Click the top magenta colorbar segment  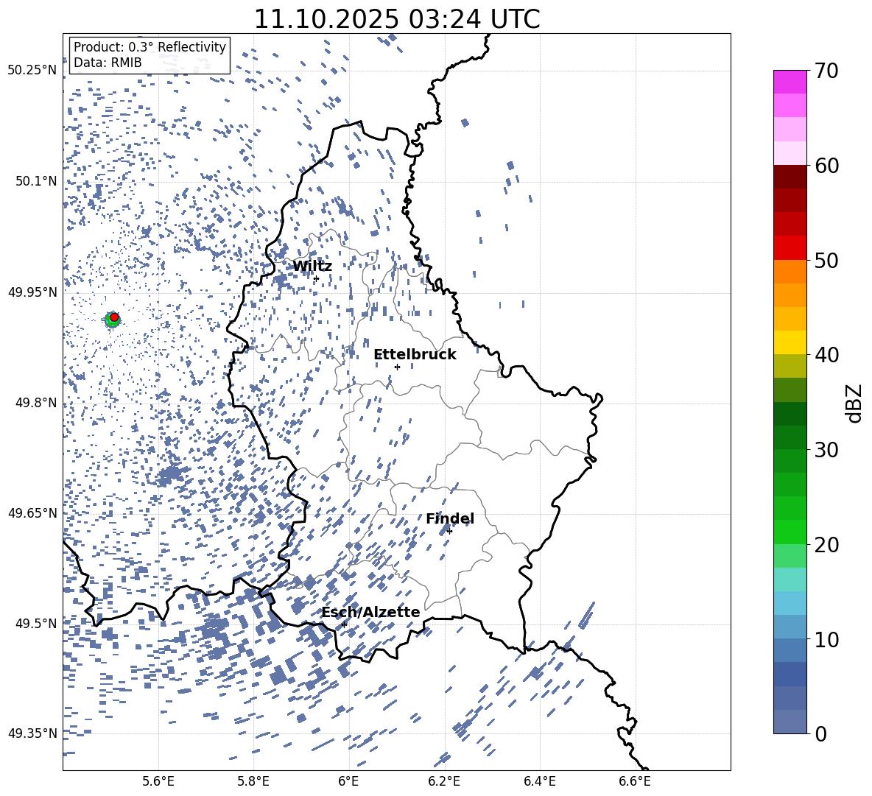tap(790, 82)
